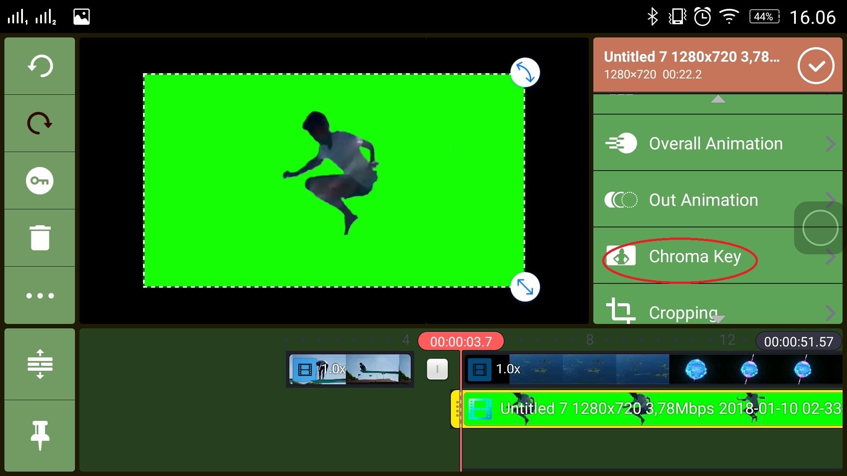Tap the Wi-Fi status icon
Viewport: 847px width, 476px height.
click(729, 16)
